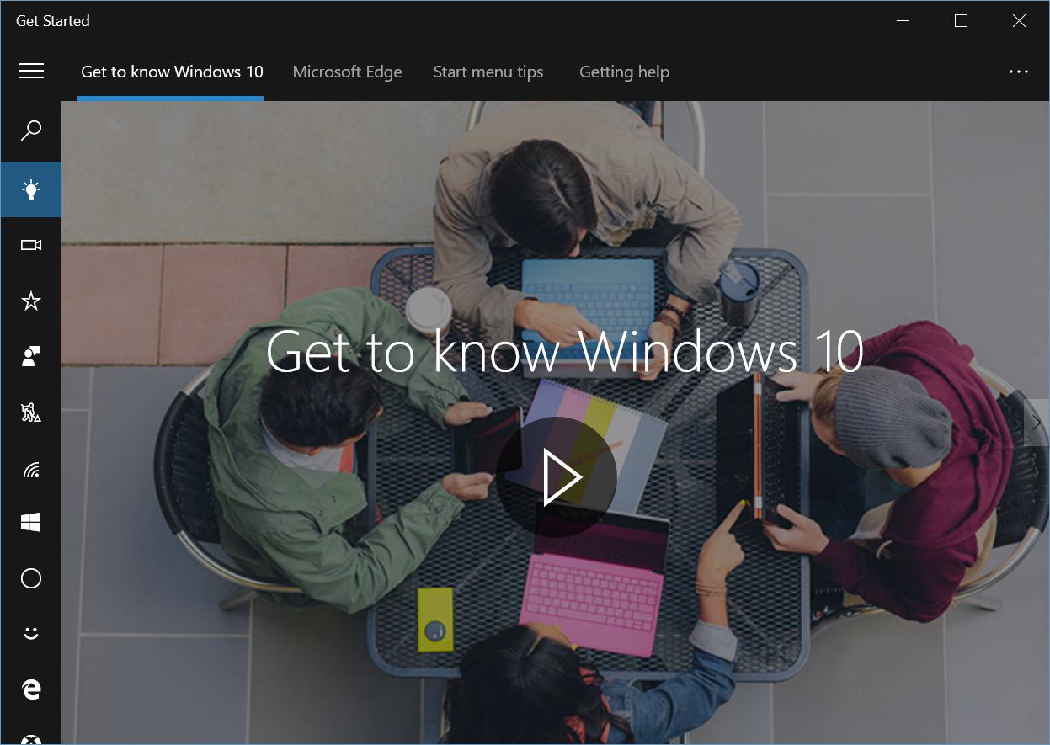Select the Windows logo icon in sidebar
Screen dimensions: 1050x745
click(x=31, y=523)
